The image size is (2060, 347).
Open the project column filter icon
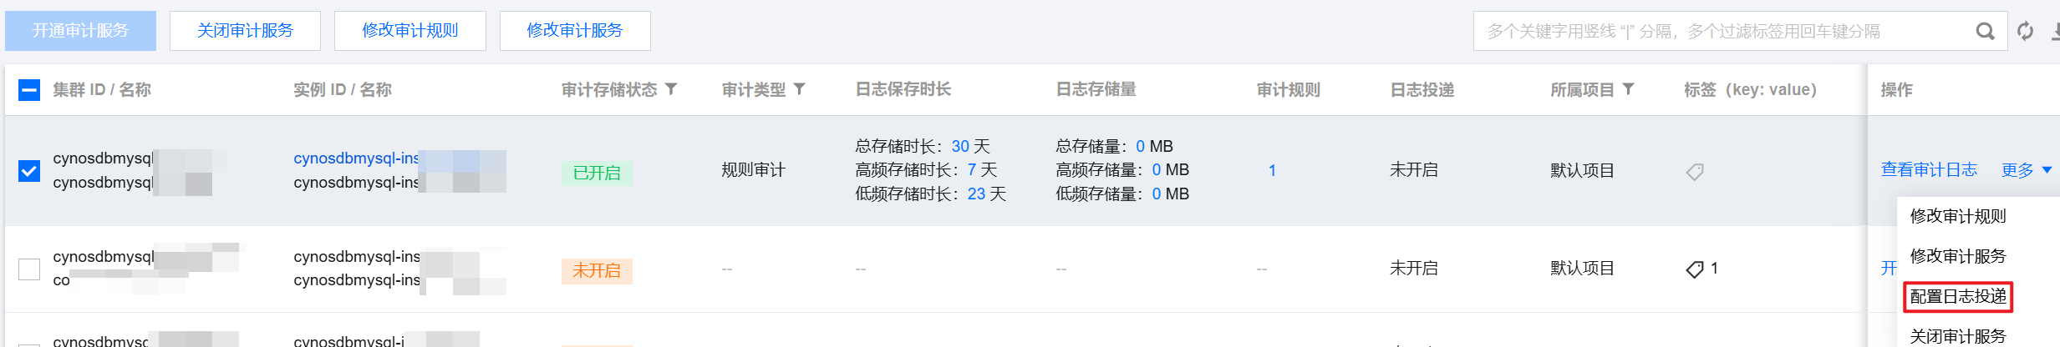coord(1628,89)
